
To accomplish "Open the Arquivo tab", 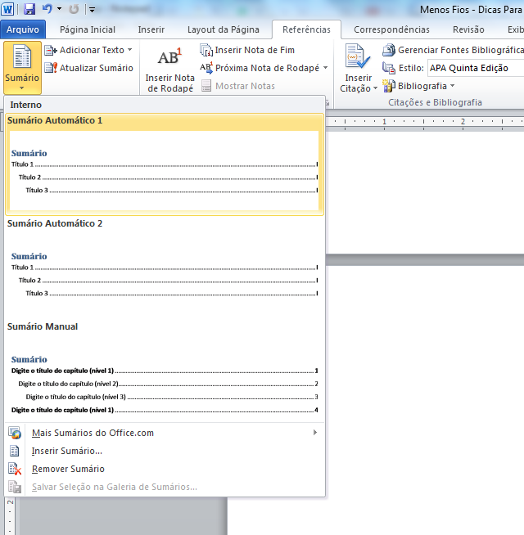I will [23, 29].
